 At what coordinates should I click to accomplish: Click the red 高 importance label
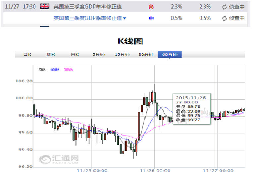151,7
